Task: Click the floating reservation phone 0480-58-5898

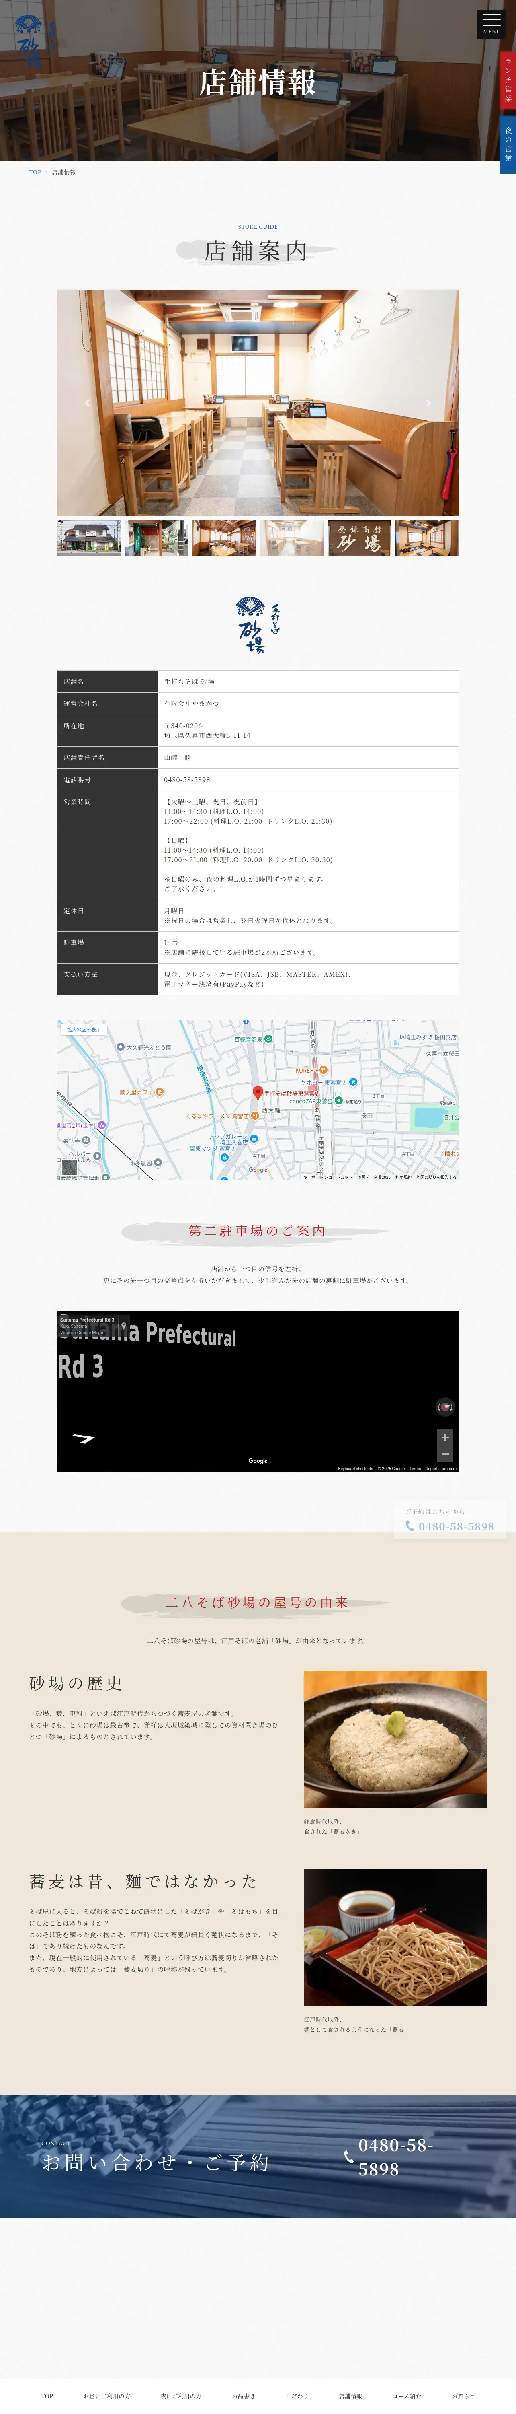Action: pyautogui.click(x=456, y=1526)
